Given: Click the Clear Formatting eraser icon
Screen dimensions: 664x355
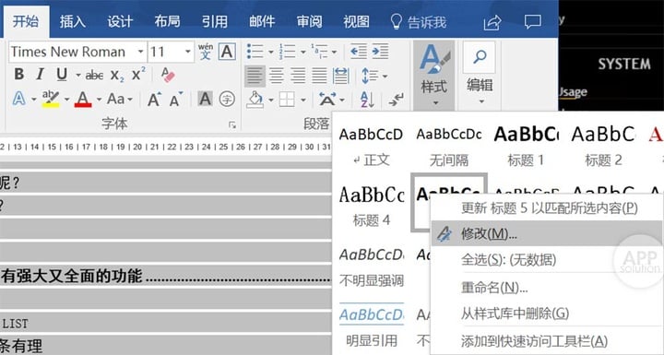Looking at the screenshot, I should click(168, 75).
